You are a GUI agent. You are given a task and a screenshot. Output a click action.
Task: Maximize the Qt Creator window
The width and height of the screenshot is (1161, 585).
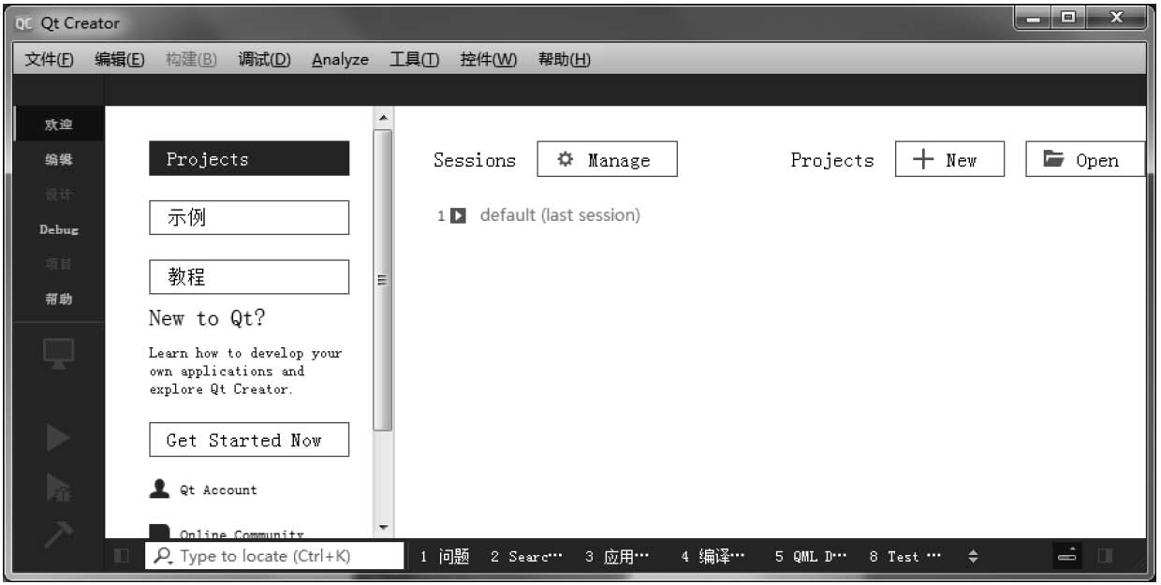click(1066, 18)
